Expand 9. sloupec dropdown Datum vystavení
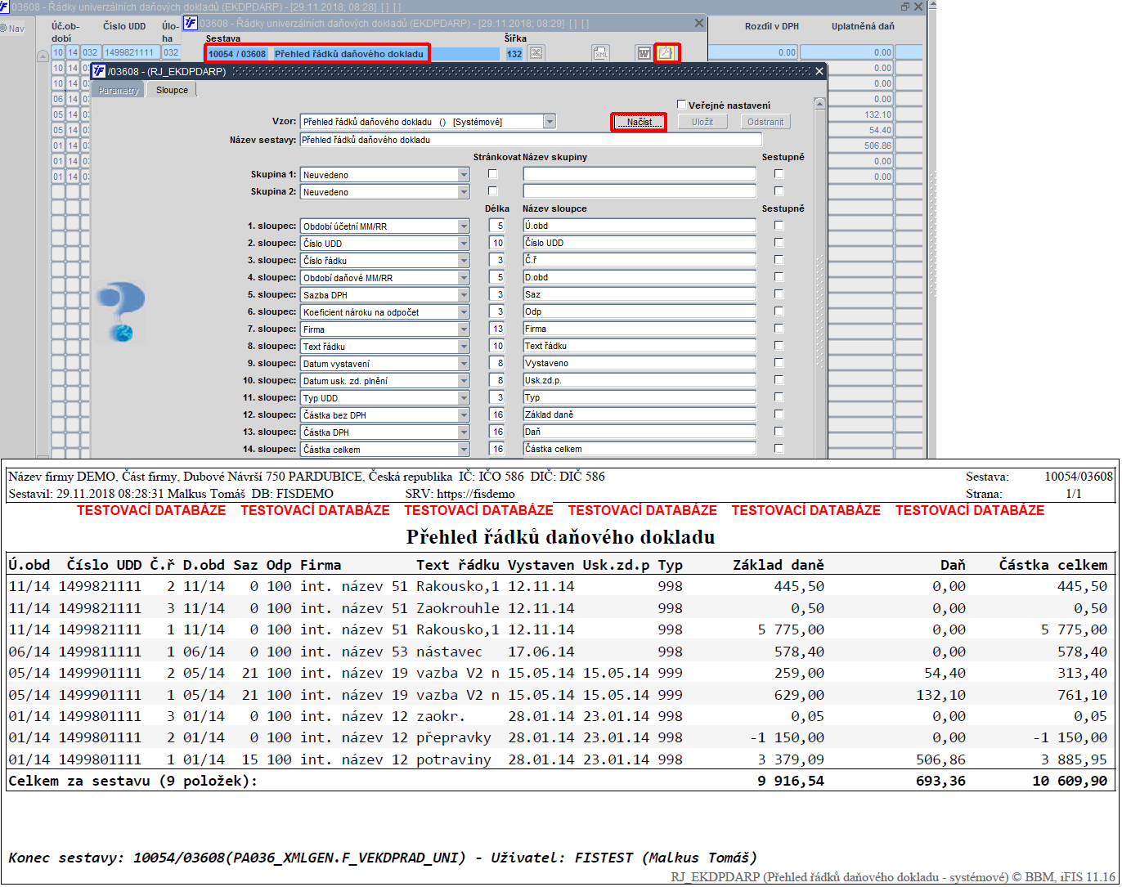The image size is (1122, 887). tap(464, 364)
